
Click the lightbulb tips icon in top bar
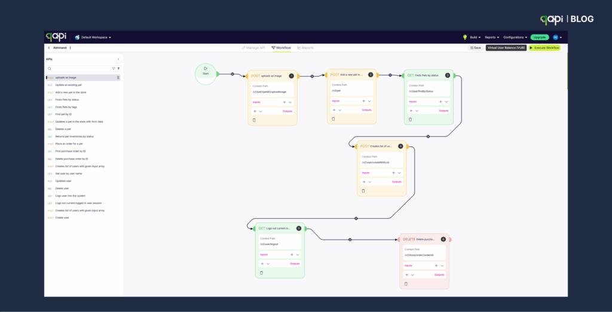[465, 38]
